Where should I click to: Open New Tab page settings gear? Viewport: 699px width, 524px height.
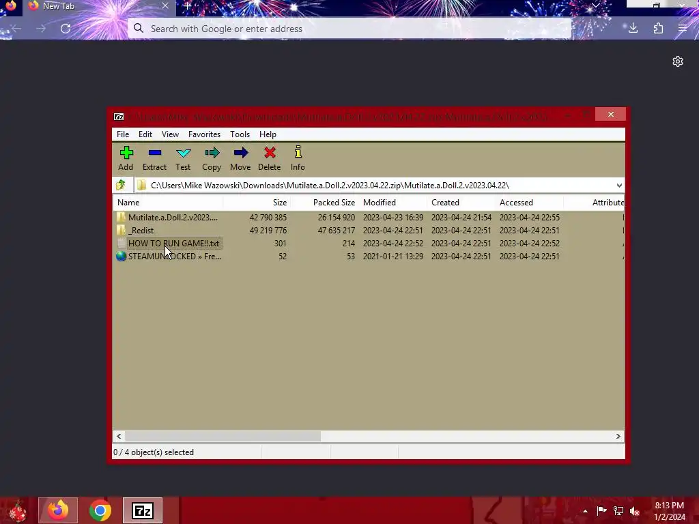678,61
